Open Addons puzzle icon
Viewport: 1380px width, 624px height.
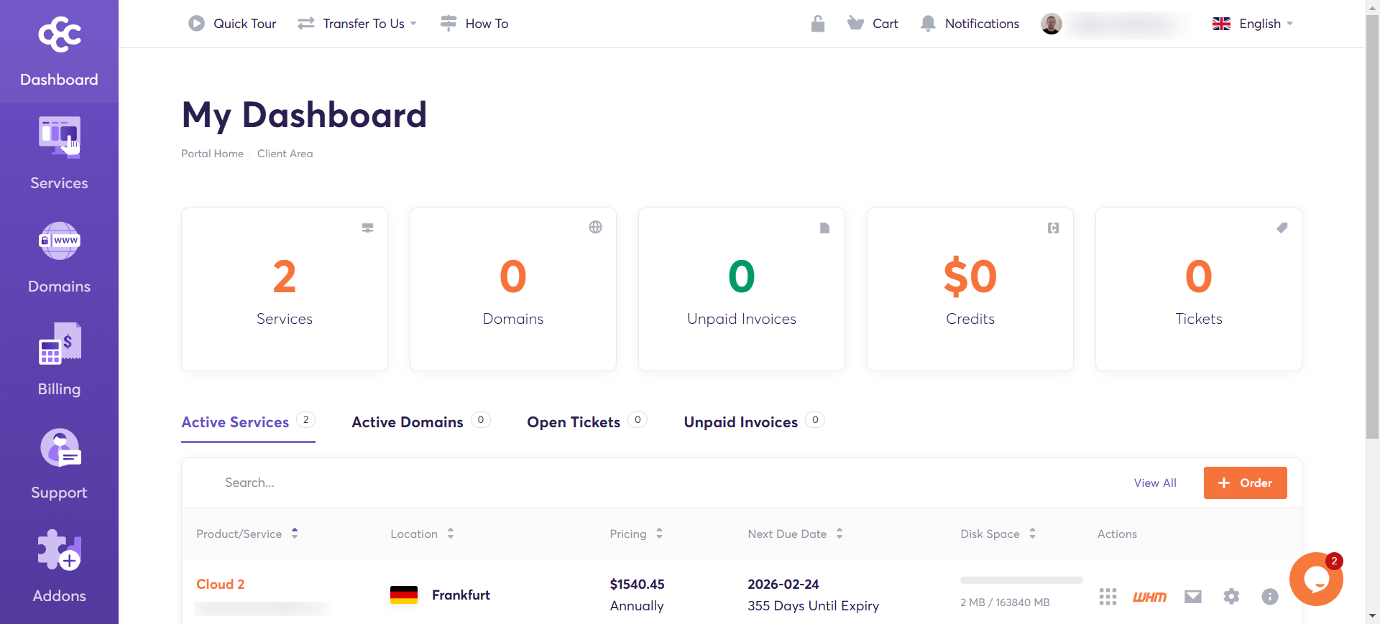coord(59,550)
